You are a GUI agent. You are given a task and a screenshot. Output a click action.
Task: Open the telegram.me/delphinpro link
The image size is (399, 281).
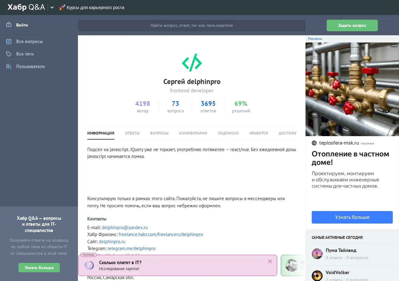point(132,249)
